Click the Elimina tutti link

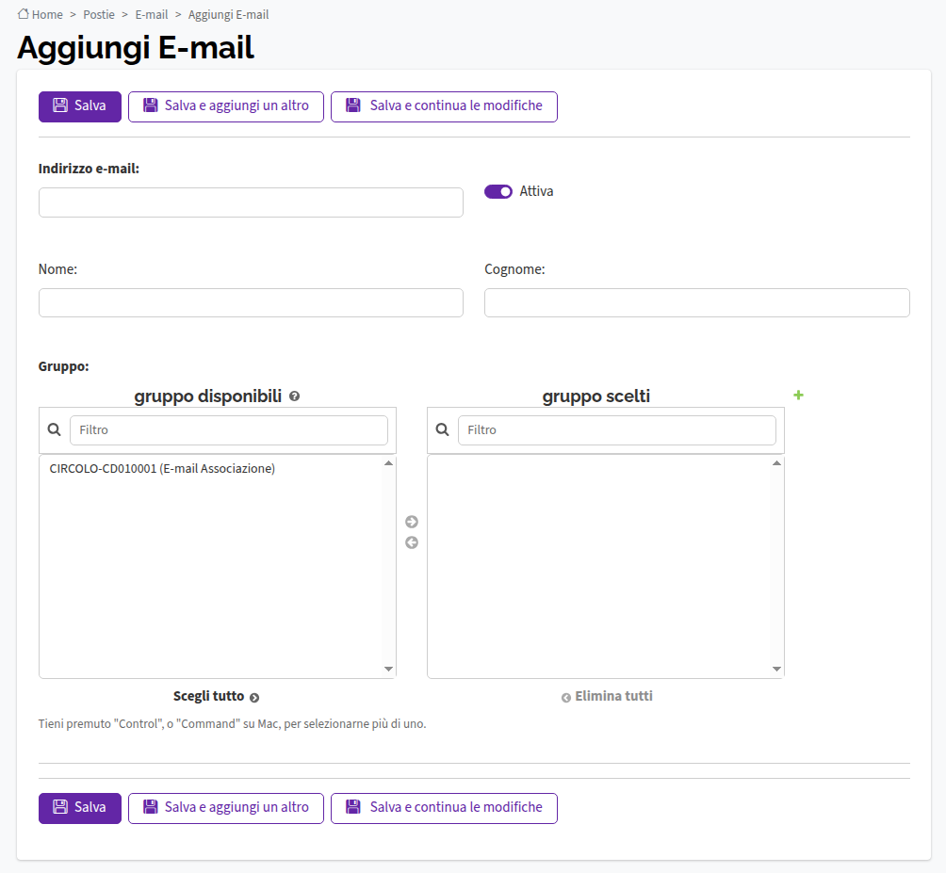click(607, 696)
